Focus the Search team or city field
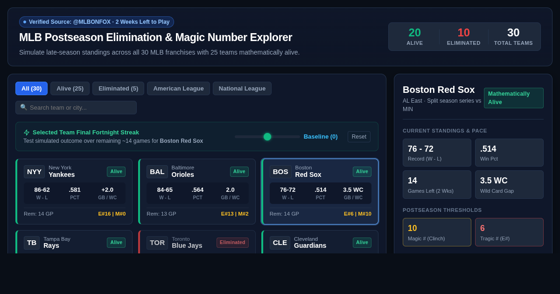Viewport: 560px width, 294px height. point(76,108)
